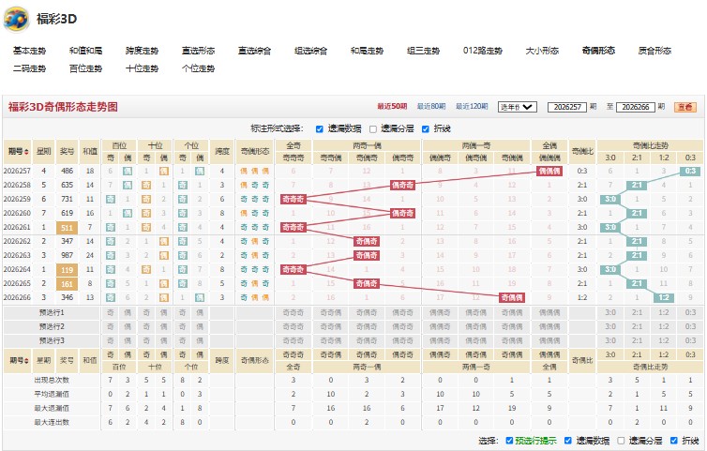This screenshot has width=707, height=451.
Task: Select the 3:0 cell in the 预选行2 row
Action: click(610, 326)
